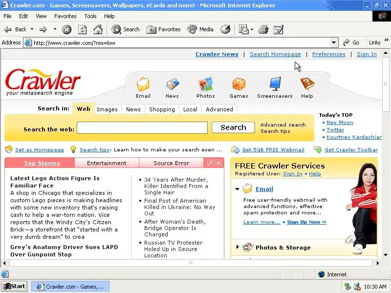Click in the Search the web input field
Viewport: 391px width, 293px height.
coord(142,127)
